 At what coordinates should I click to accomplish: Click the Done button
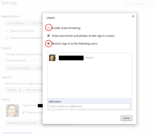click(127, 118)
